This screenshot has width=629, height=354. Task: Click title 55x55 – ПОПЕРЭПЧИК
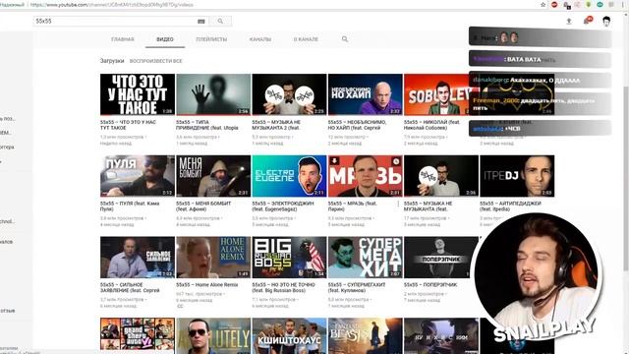pos(430,284)
